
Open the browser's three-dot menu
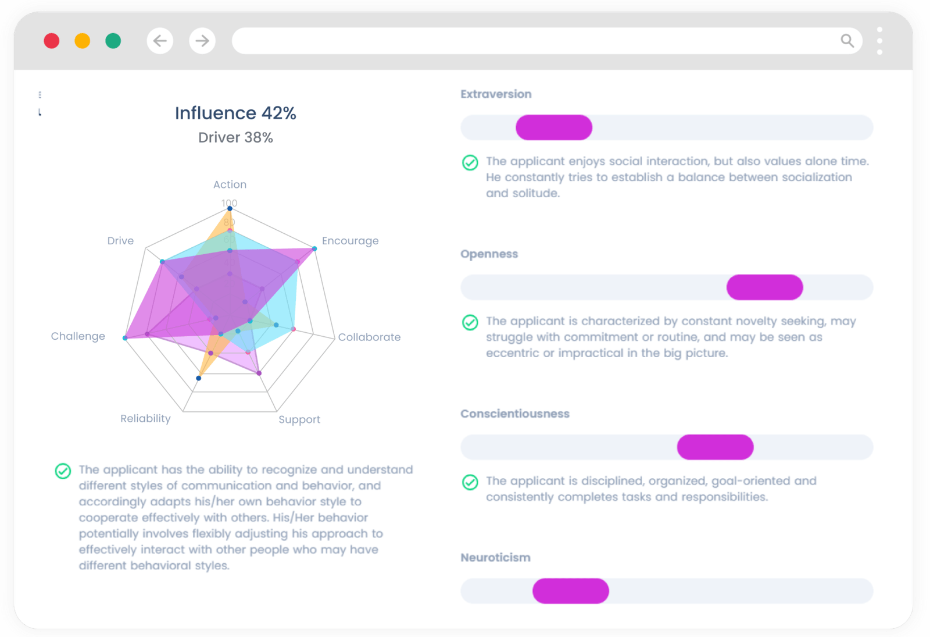(879, 41)
